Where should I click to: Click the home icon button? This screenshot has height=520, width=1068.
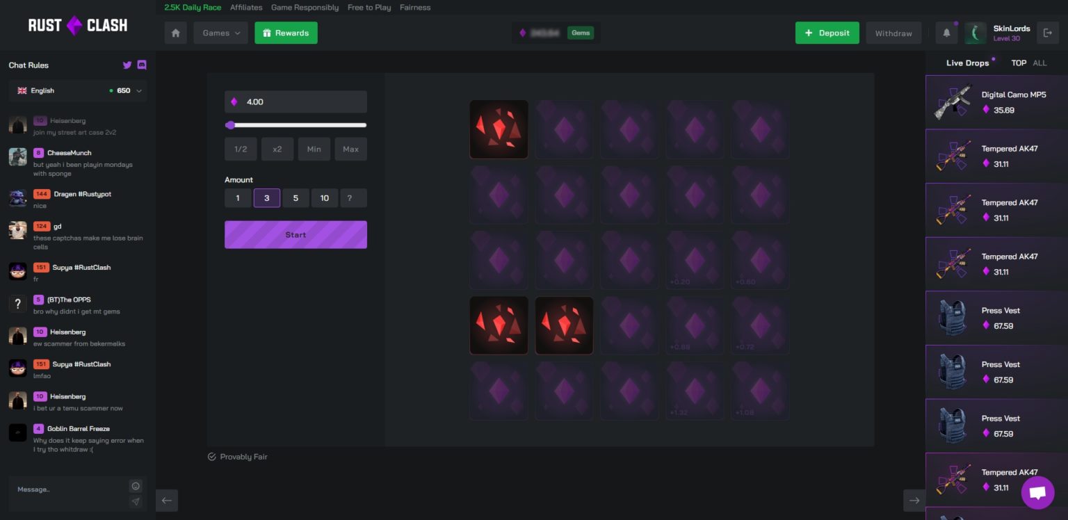175,33
